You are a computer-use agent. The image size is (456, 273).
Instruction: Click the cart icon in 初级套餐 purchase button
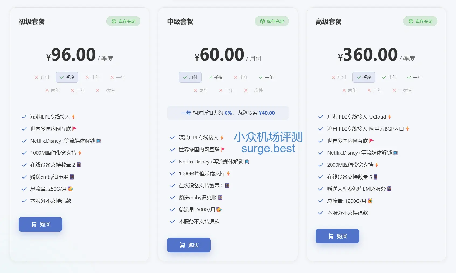point(34,224)
